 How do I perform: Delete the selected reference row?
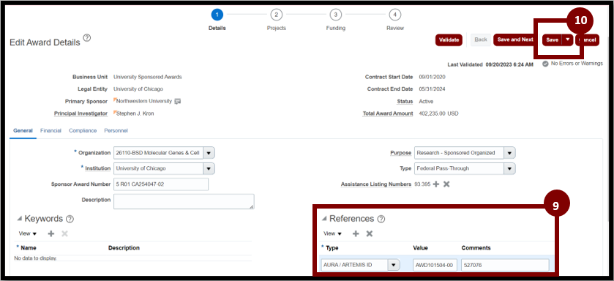click(x=369, y=233)
